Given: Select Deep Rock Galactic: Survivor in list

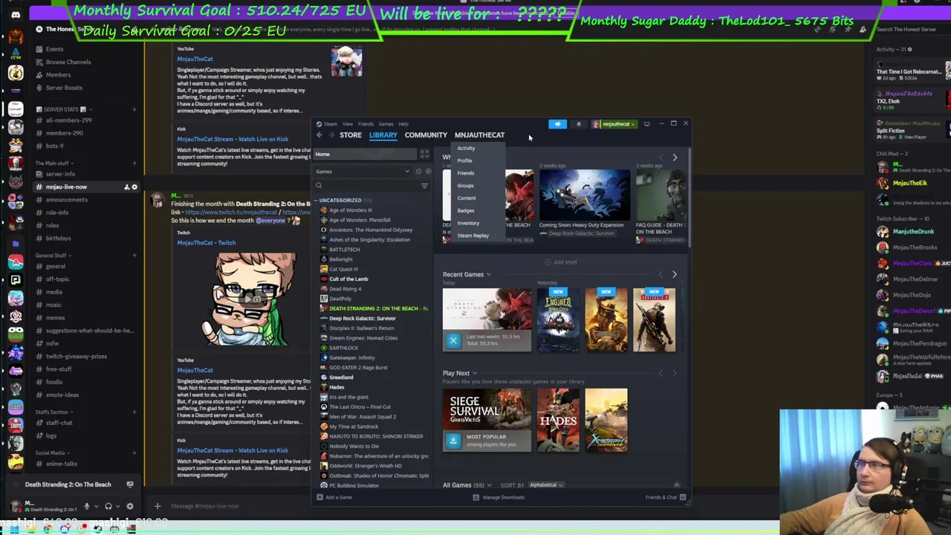Looking at the screenshot, I should click(363, 319).
